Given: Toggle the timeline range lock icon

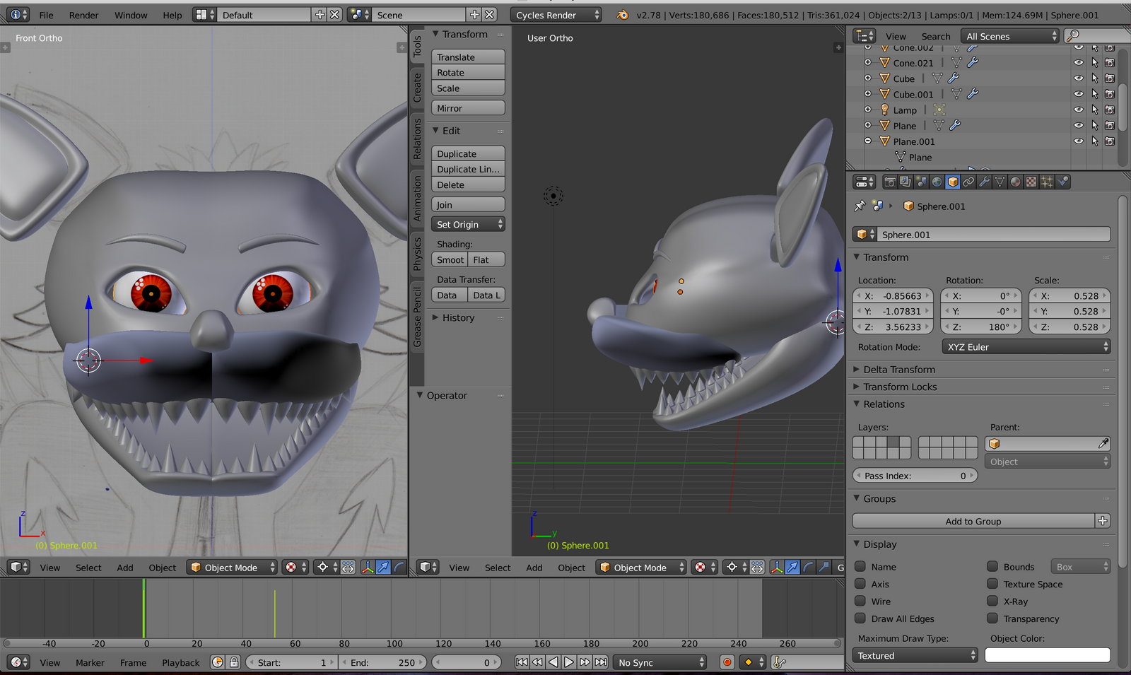Looking at the screenshot, I should tap(234, 662).
